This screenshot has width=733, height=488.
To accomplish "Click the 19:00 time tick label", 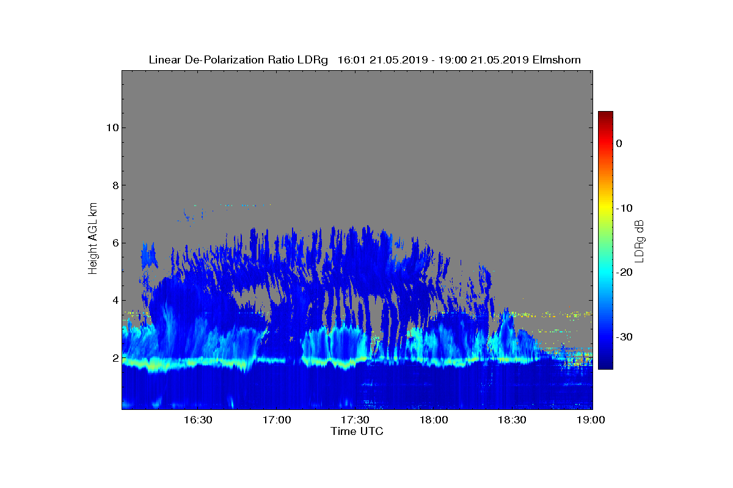I will pos(591,420).
